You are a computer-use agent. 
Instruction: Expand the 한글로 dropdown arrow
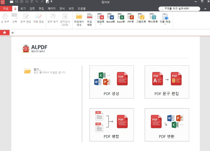(101, 24)
